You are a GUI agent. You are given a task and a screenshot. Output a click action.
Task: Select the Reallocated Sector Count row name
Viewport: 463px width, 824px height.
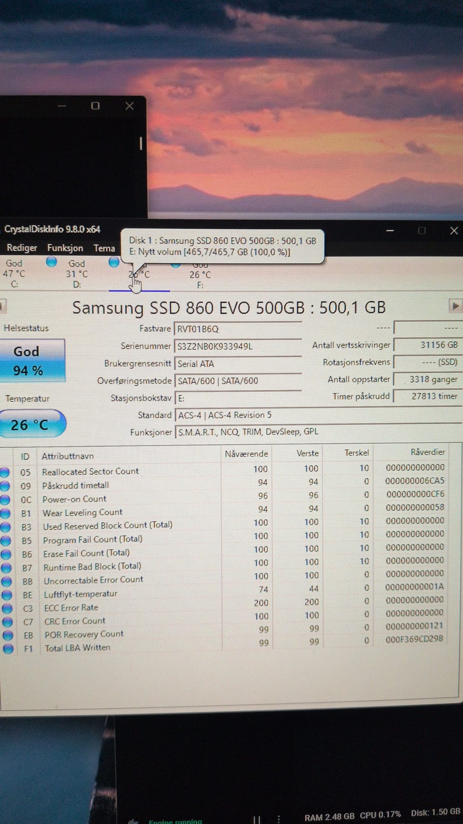(90, 471)
